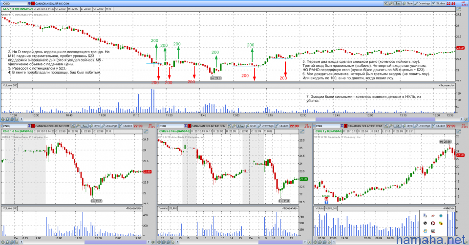Open Style button in 15m chart
Image resolution: width=469 pixels, height=245 pixels.
coord(251,126)
